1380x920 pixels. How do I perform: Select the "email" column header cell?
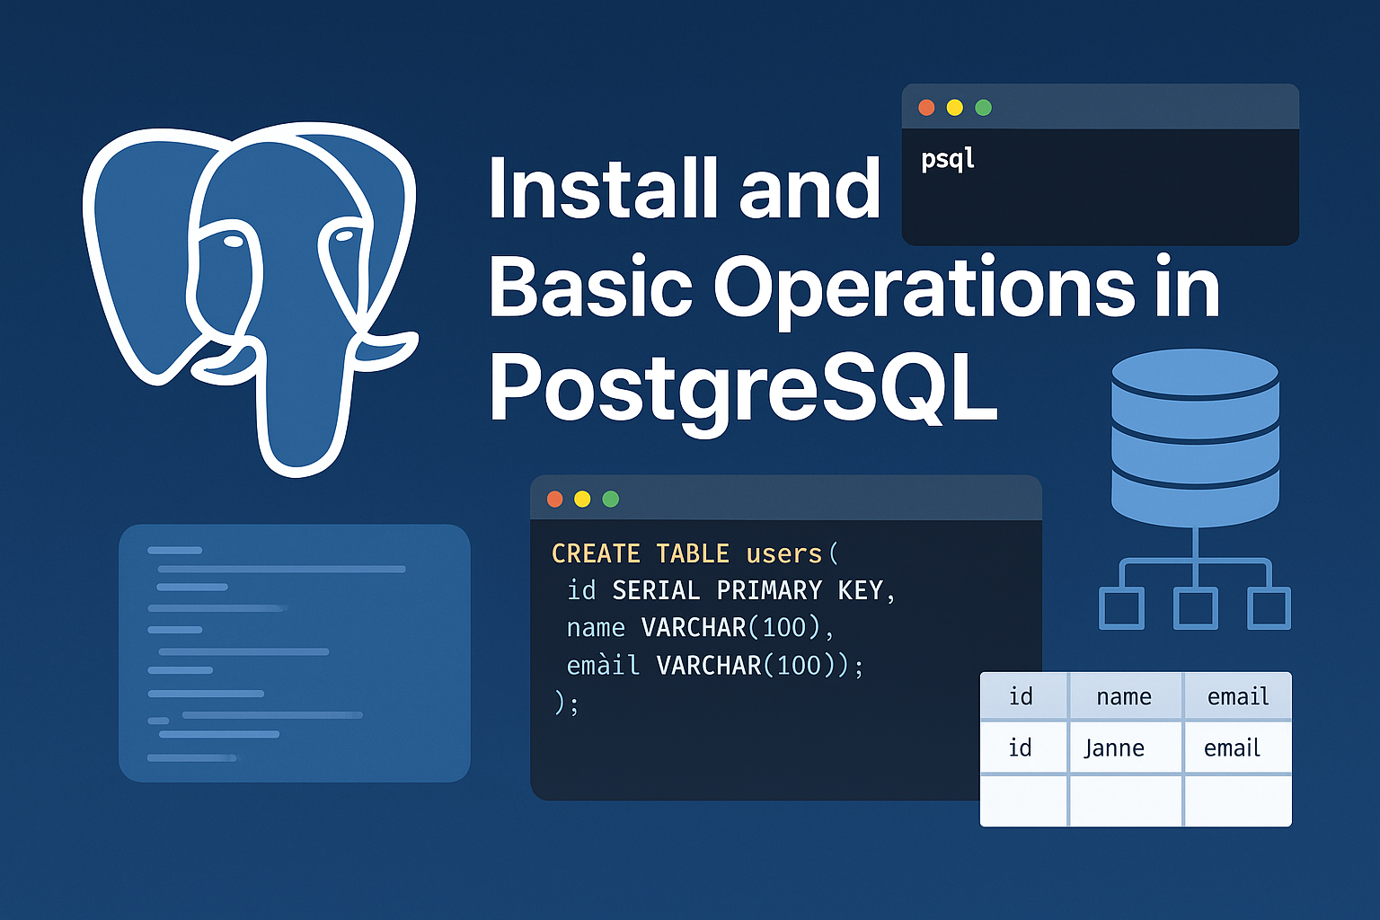[x=1238, y=696]
